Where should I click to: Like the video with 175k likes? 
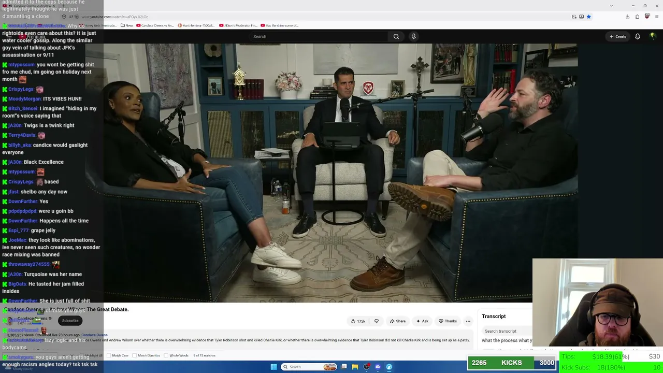pyautogui.click(x=358, y=321)
